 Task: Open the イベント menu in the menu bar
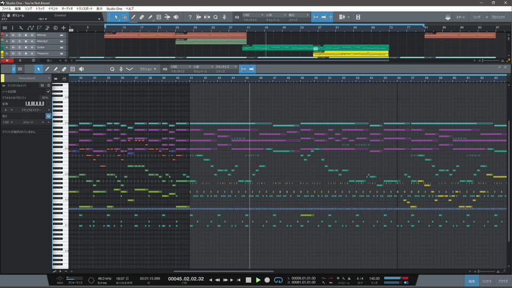click(53, 9)
